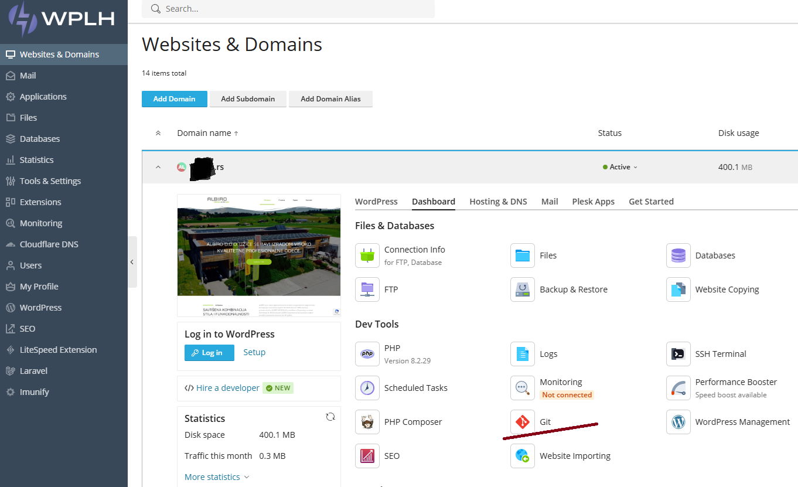Open the website preview thumbnail
The image size is (798, 487).
click(259, 256)
